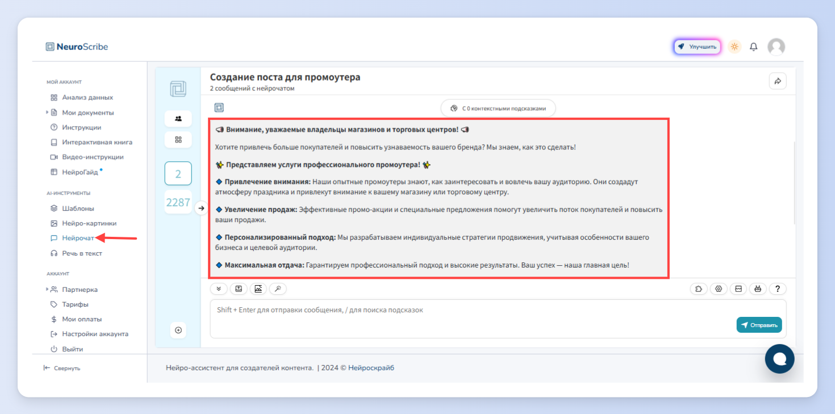Screen dimensions: 835x414
Task: Add a new chat with the plus button
Action: tap(178, 330)
